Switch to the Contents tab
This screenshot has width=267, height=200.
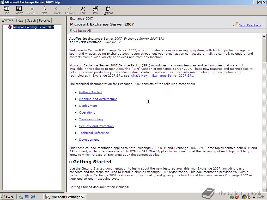tap(7, 20)
